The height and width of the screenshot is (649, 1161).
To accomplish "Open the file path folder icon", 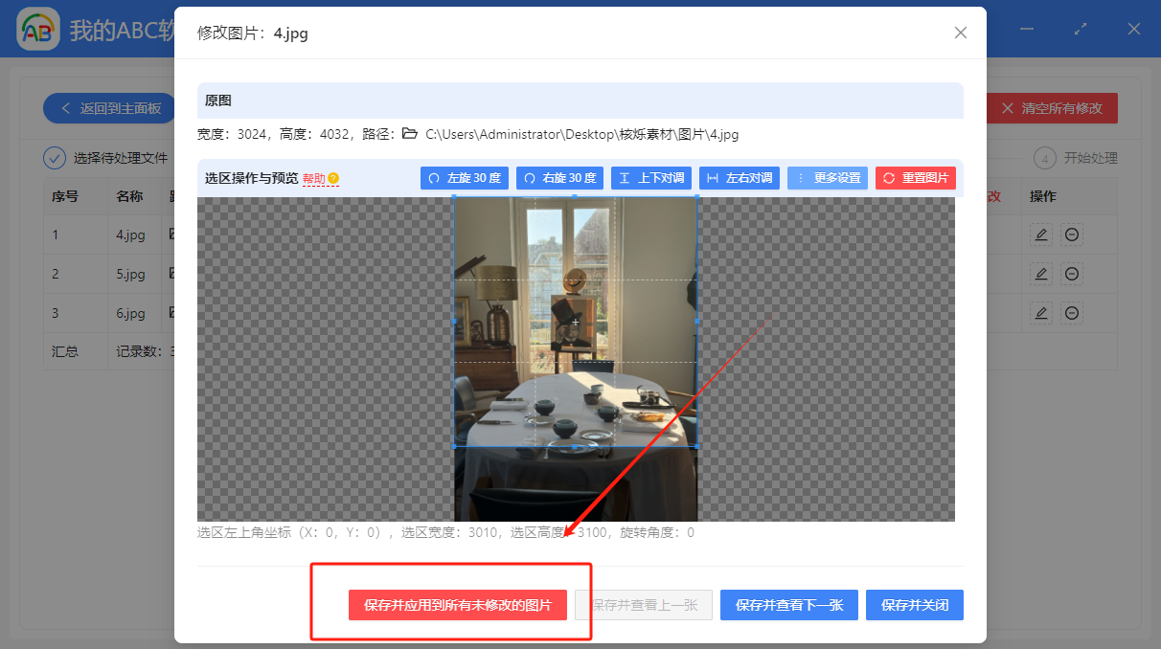I will (x=410, y=134).
